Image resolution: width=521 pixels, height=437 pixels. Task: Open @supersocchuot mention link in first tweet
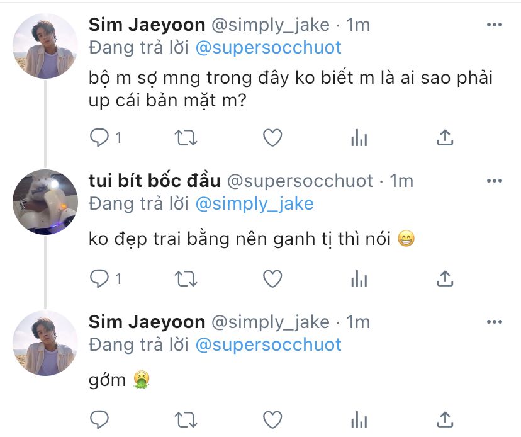pos(269,47)
